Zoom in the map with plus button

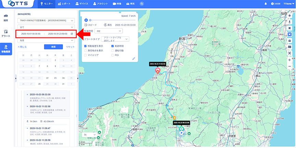point(289,60)
